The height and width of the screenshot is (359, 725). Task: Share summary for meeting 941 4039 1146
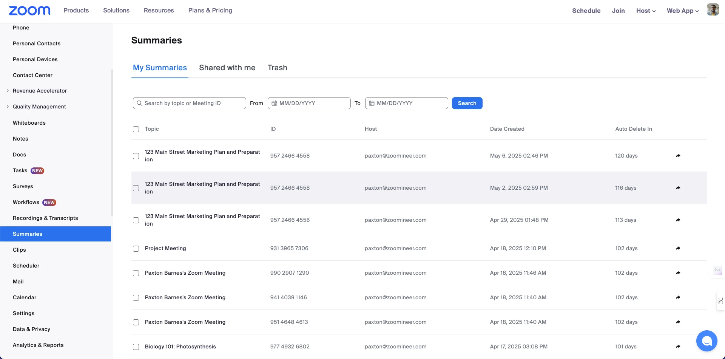678,297
